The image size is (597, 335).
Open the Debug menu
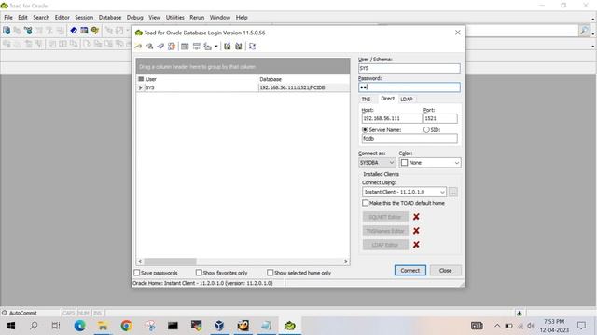134,18
